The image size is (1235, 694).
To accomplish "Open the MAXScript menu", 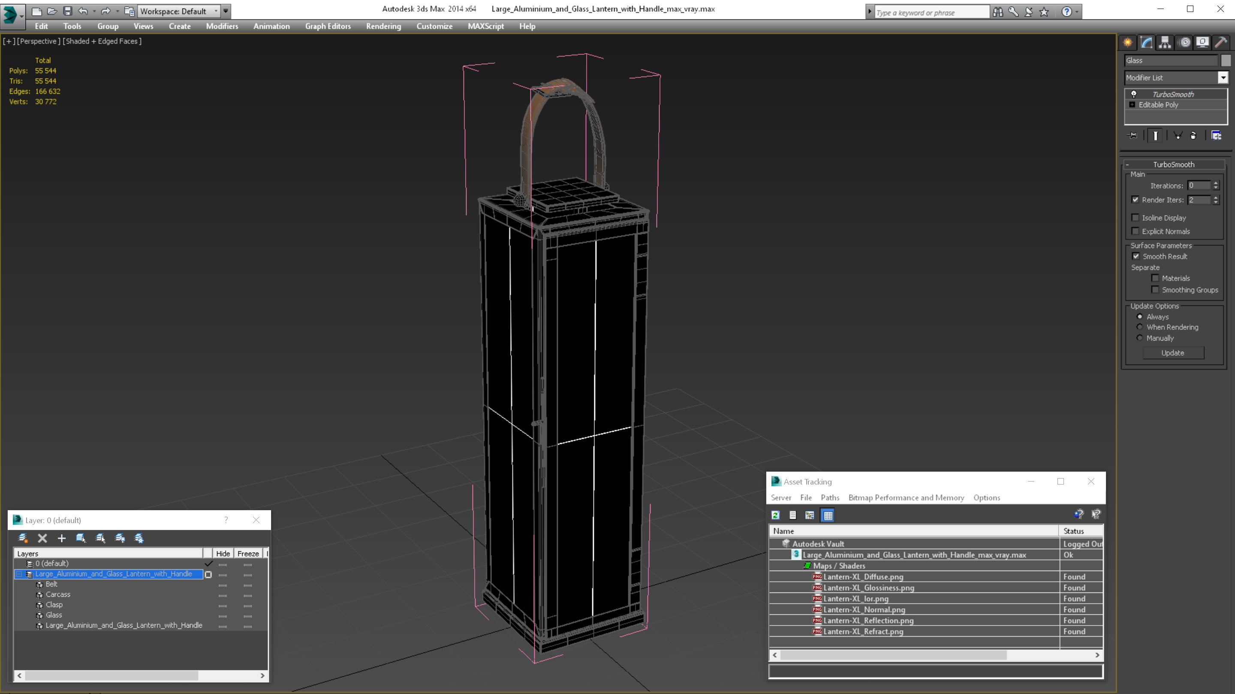I will (x=486, y=26).
